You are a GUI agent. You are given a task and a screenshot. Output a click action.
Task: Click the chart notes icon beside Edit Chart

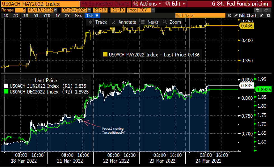pos(261,15)
